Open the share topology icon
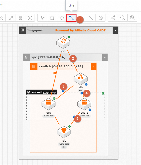The width and height of the screenshot is (141, 165). pos(113,18)
